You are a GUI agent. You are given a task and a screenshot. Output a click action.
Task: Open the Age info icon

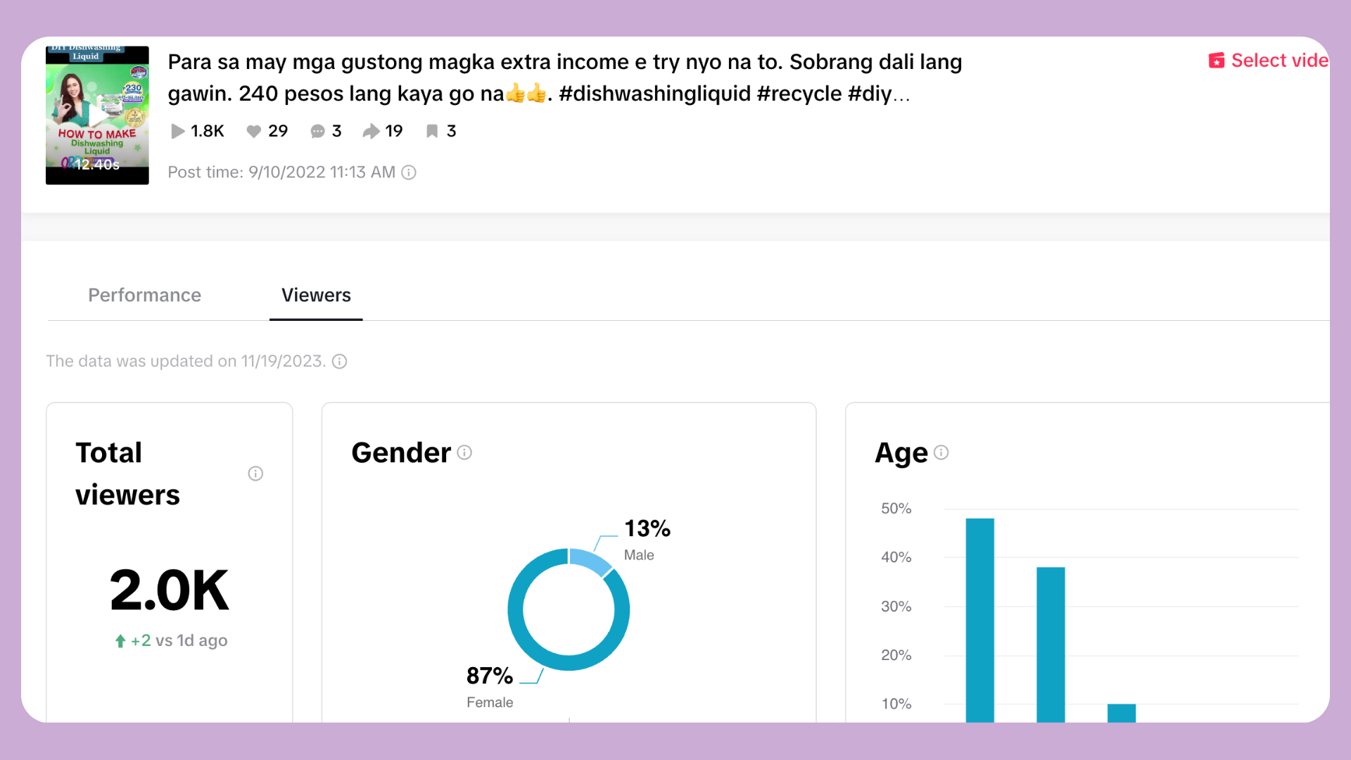(x=941, y=452)
